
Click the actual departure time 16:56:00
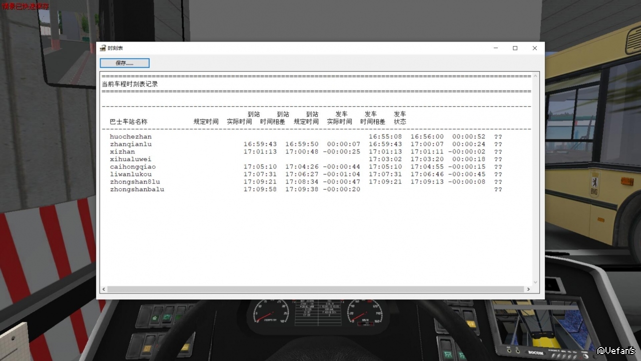[x=427, y=137]
